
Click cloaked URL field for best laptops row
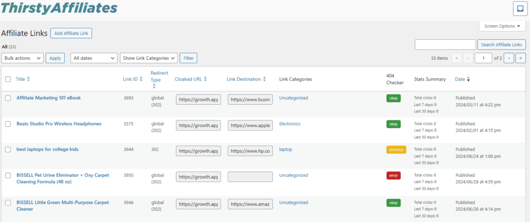(x=198, y=151)
